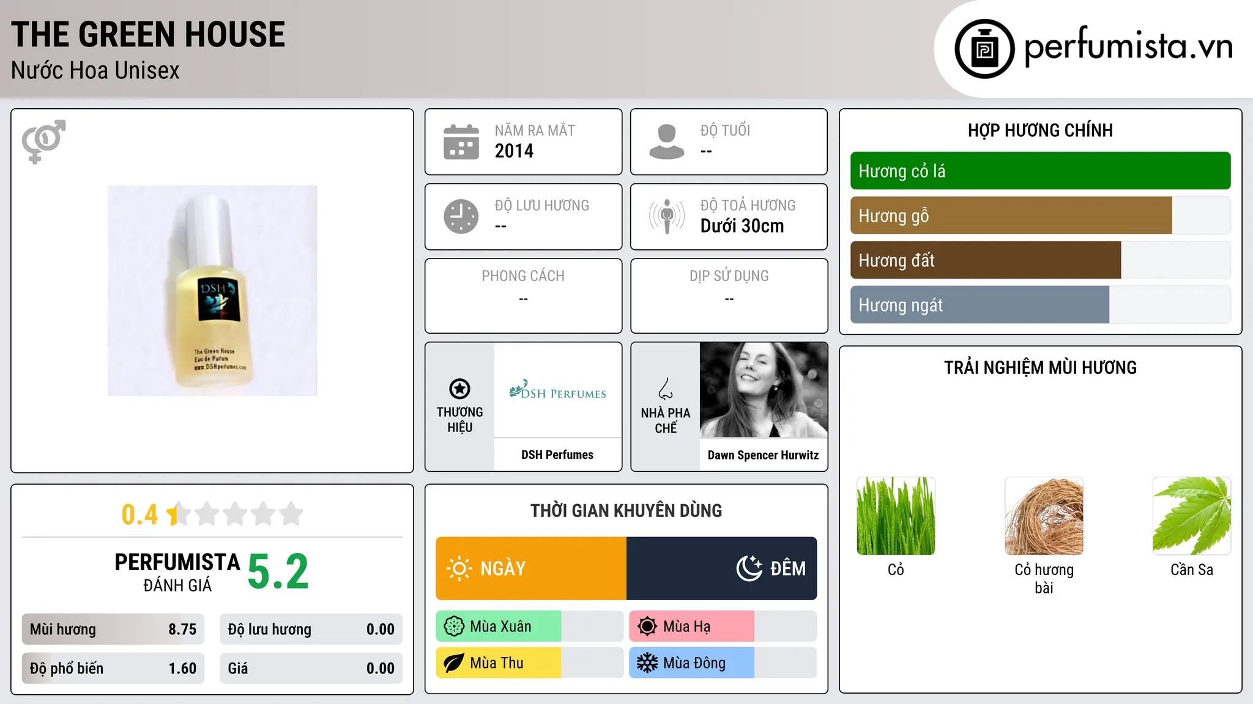Select the Đêm nighttime segment
The width and height of the screenshot is (1253, 704).
(x=722, y=568)
